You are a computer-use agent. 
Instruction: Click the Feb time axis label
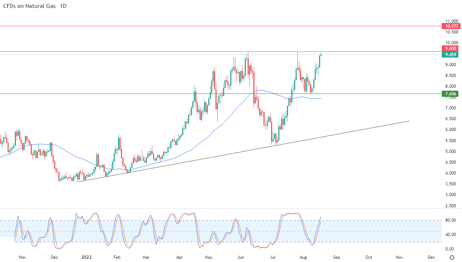tap(117, 257)
